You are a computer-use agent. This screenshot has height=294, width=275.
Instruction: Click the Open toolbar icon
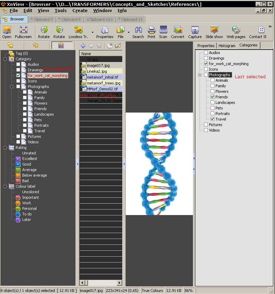pyautogui.click(x=7, y=32)
